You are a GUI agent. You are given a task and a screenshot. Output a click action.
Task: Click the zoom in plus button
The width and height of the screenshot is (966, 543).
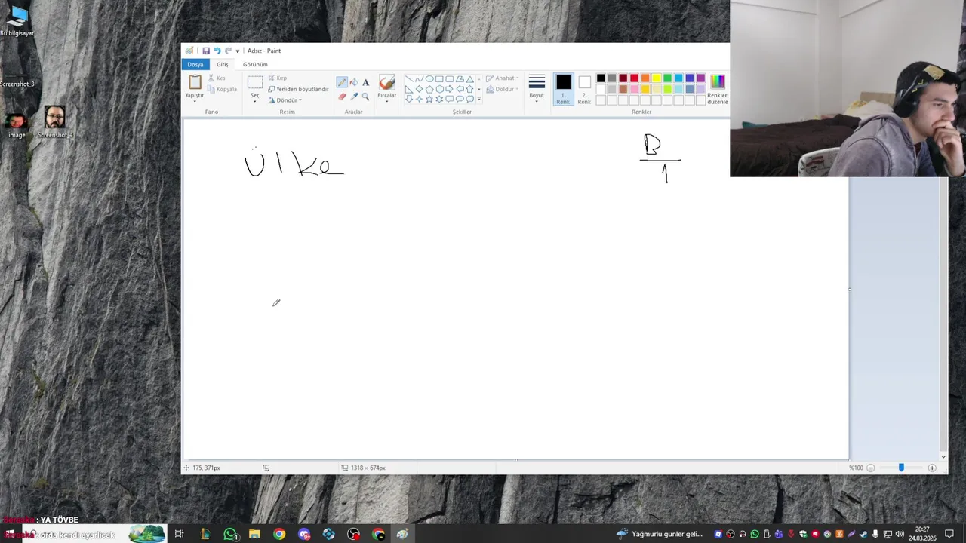pyautogui.click(x=932, y=468)
